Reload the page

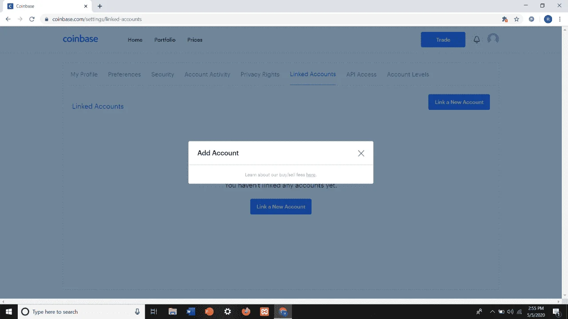32,19
